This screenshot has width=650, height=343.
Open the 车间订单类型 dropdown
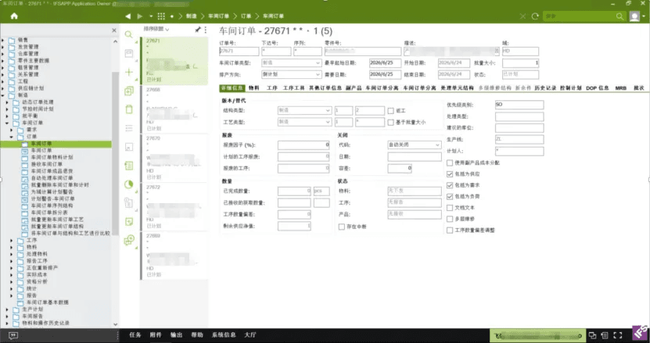point(292,63)
